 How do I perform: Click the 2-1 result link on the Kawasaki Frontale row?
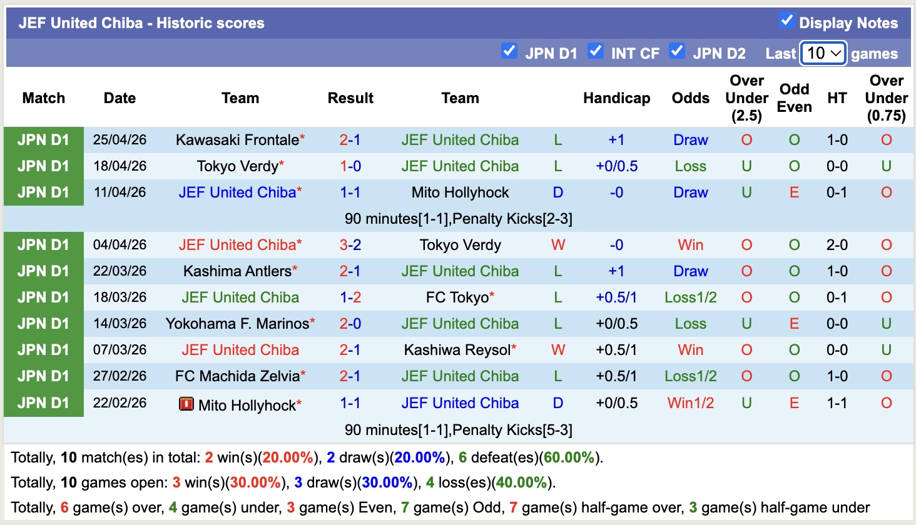350,139
